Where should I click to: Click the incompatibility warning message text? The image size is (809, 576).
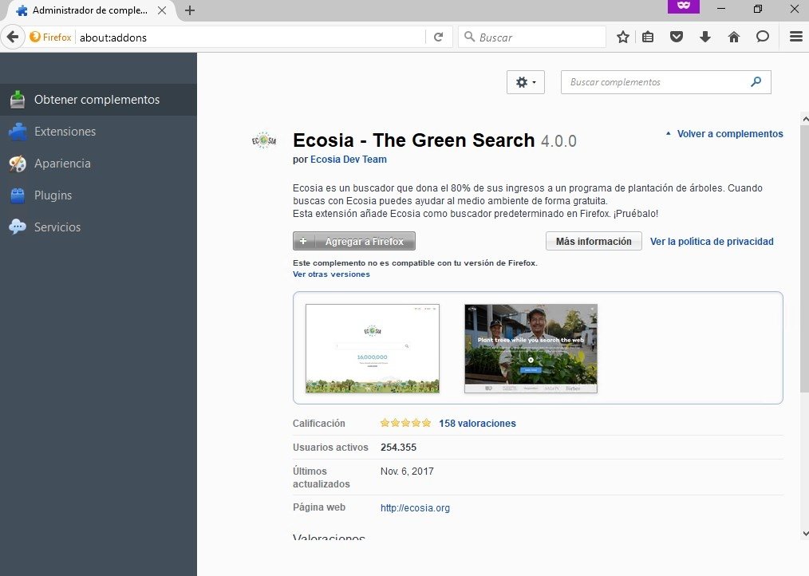(416, 262)
